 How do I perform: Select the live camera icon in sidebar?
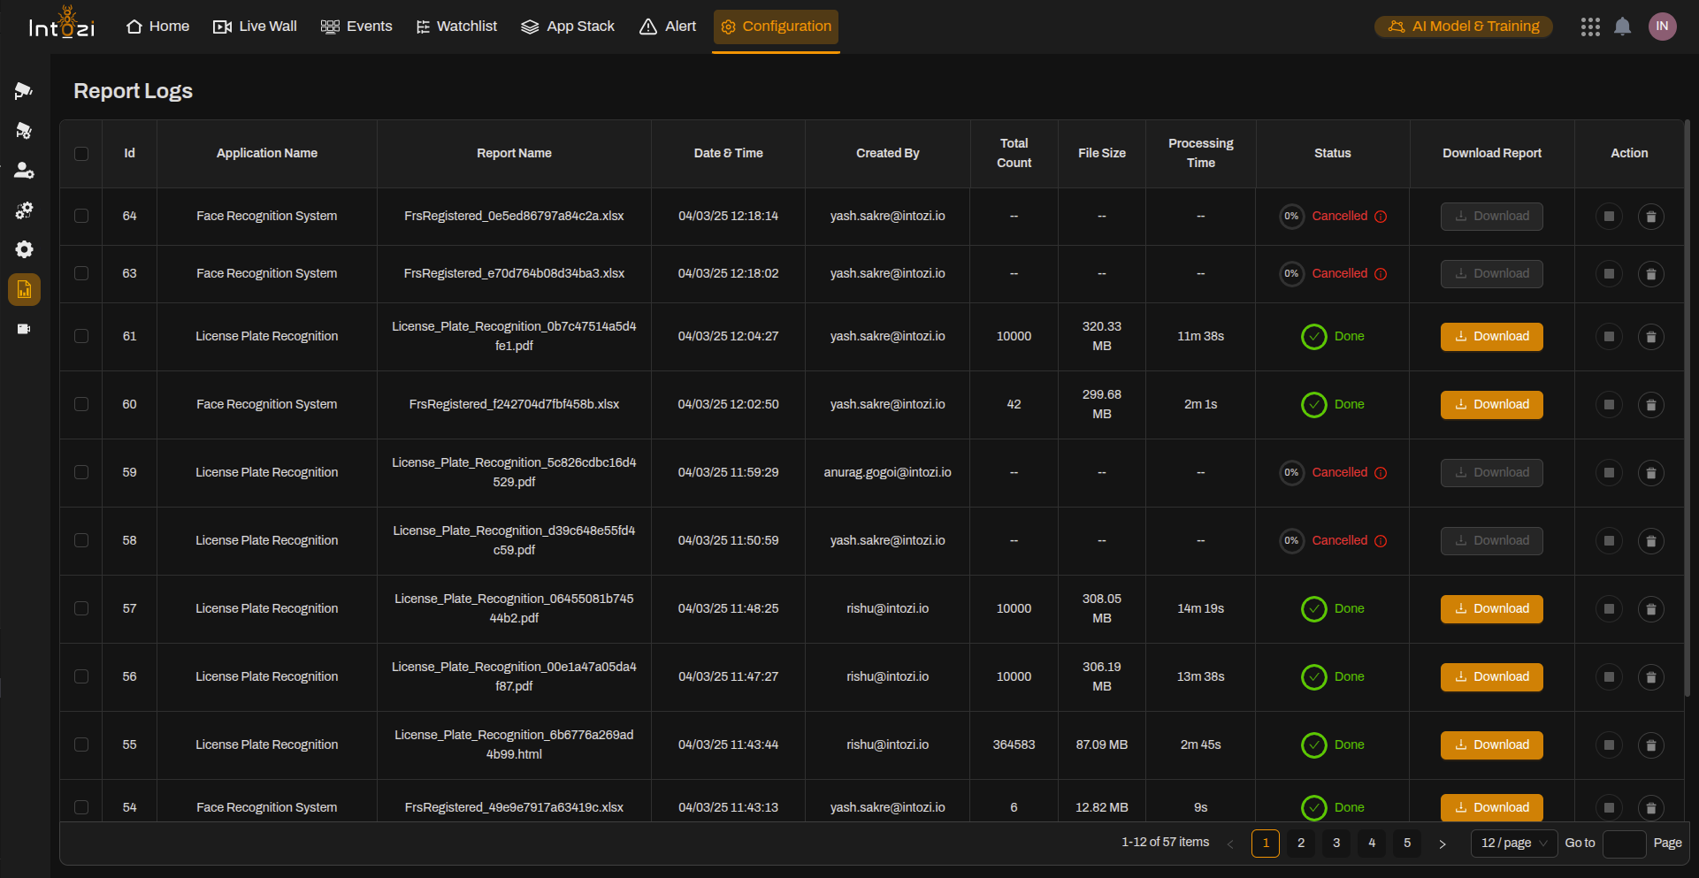click(x=24, y=90)
